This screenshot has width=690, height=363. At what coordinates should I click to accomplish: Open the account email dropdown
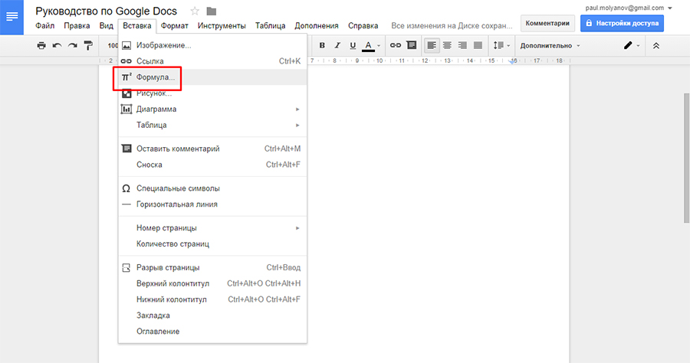629,8
